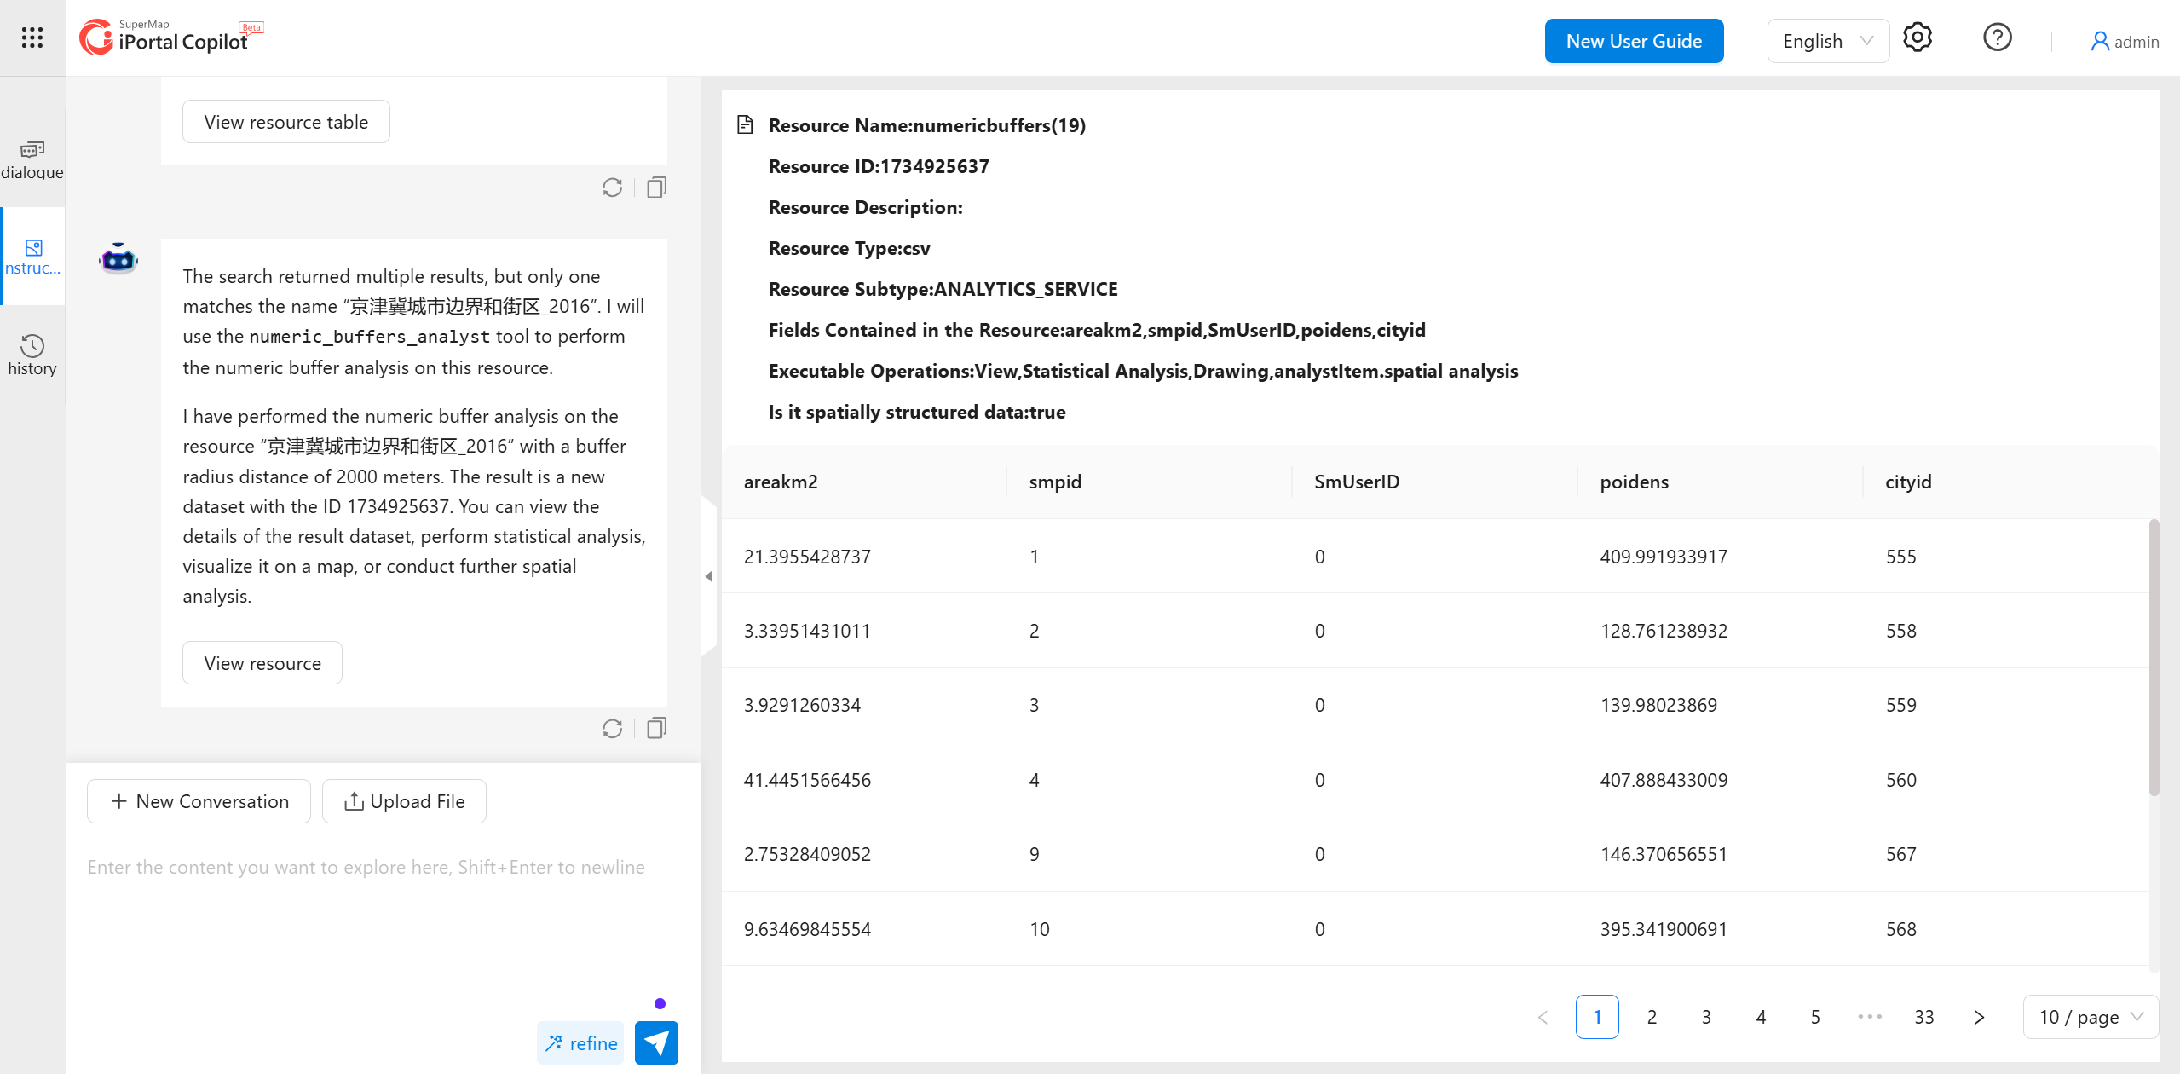Click the SuperMap iPortal Copilot logo
The width and height of the screenshot is (2180, 1074).
pos(170,38)
